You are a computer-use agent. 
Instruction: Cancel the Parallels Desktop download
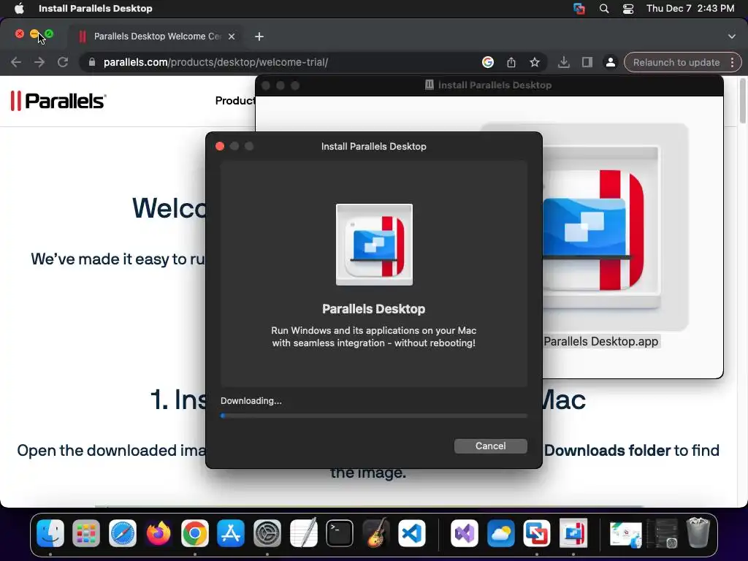[490, 446]
